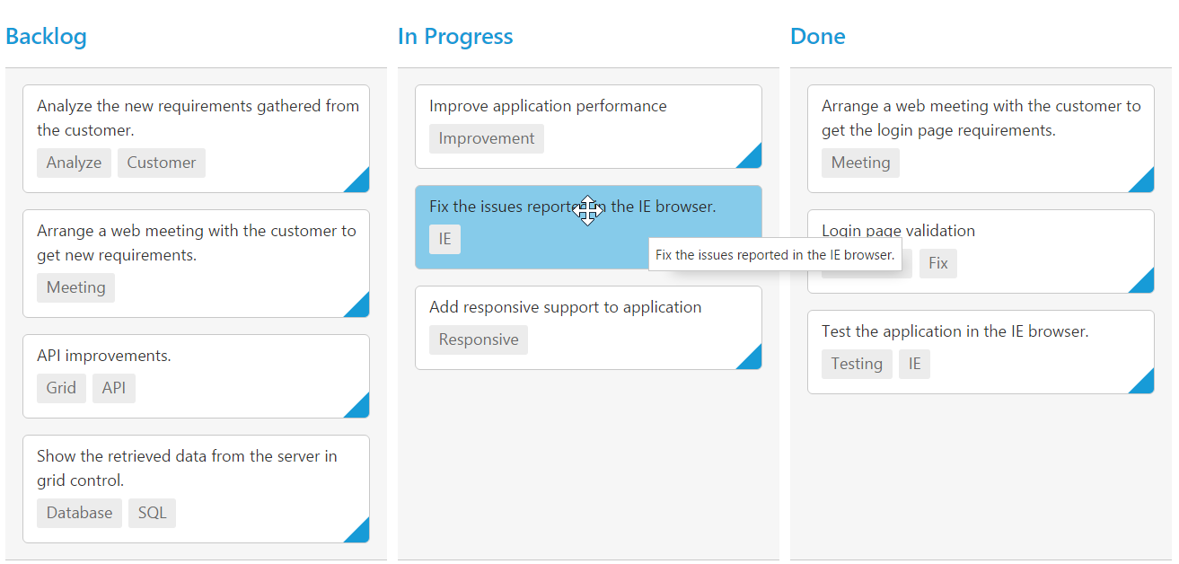The width and height of the screenshot is (1179, 564).
Task: Click corner triangle on Show the retrieved data card
Action: pyautogui.click(x=360, y=533)
